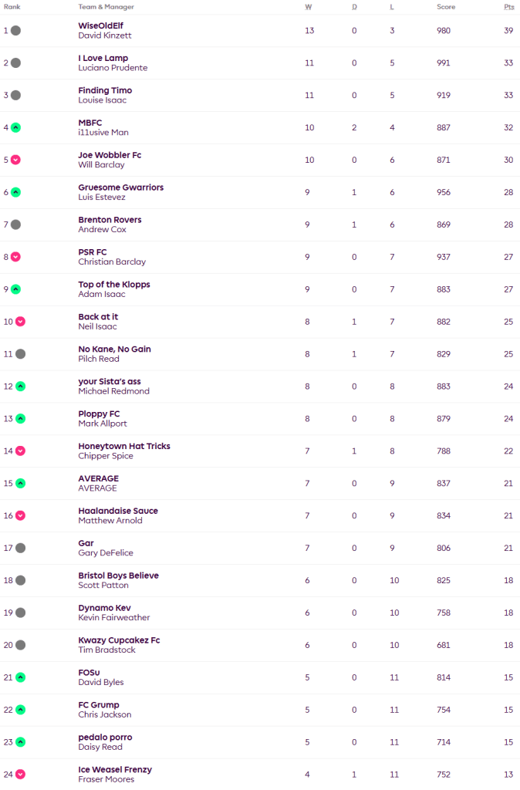Click the green up-arrow beside Gruesome Gwarriors

point(15,192)
